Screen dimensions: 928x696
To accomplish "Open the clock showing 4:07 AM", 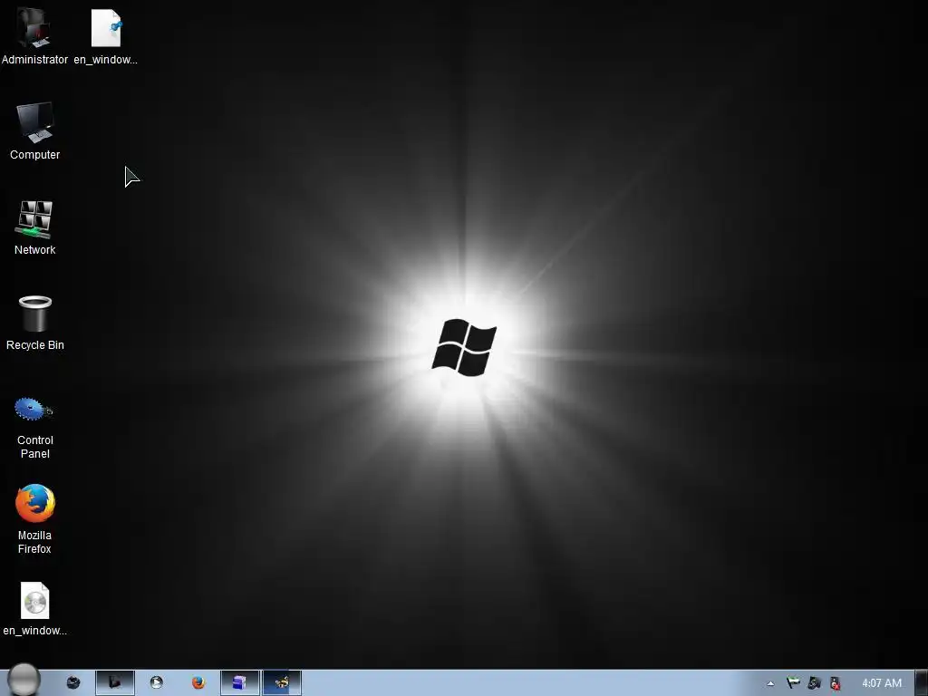I will (881, 683).
